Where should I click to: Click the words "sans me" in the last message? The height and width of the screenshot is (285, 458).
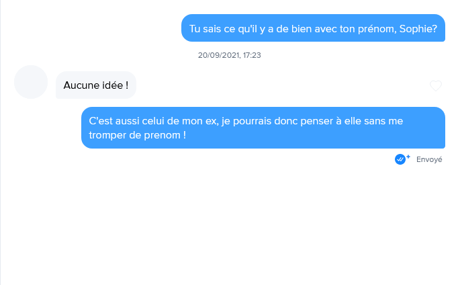tap(384, 121)
